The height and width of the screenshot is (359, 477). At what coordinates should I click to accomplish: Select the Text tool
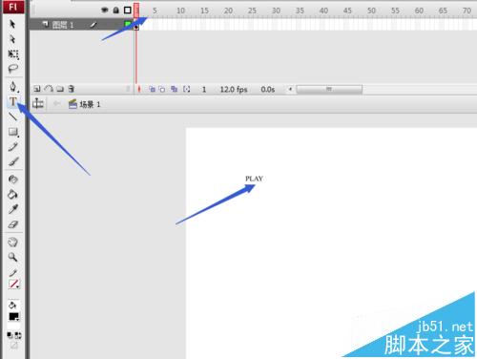click(13, 101)
